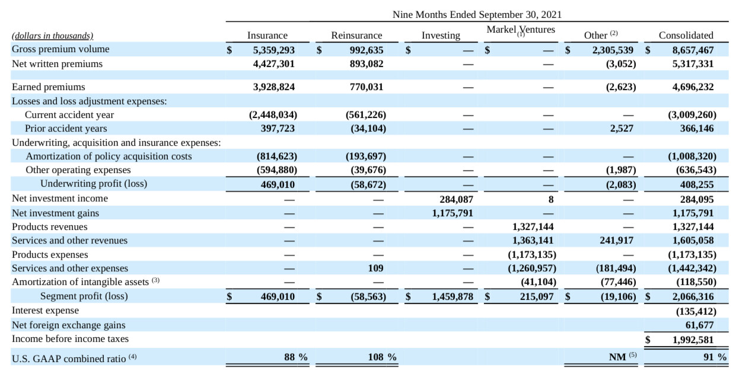Screen dimensions: 742x378
Task: Click the '(dollars in thousands)' note
Action: (53, 36)
